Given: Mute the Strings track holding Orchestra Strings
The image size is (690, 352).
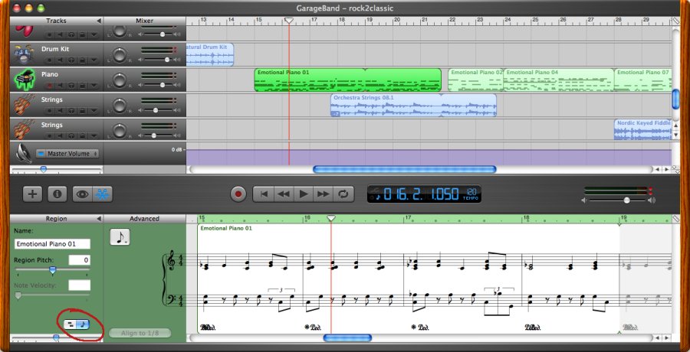Looking at the screenshot, I should (61, 111).
